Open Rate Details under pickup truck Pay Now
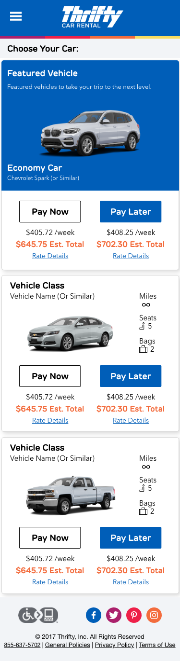180x661 pixels. (50, 582)
